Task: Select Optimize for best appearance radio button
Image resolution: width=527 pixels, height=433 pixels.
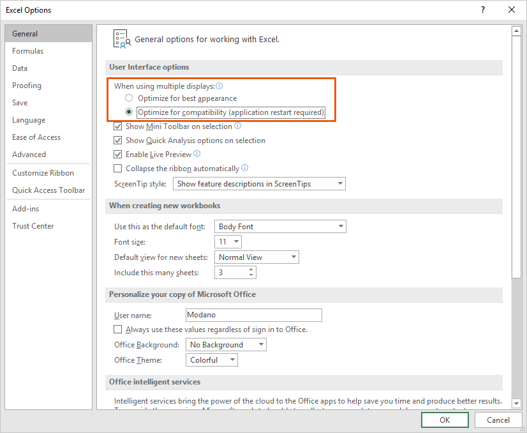Action: (x=129, y=98)
